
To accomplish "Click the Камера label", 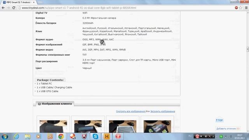I will (40, 18).
